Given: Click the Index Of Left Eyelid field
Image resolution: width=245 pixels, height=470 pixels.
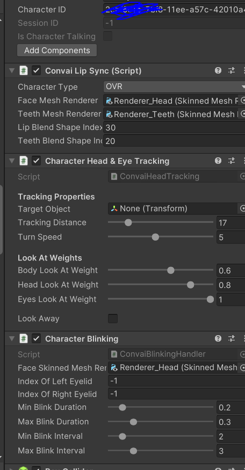Looking at the screenshot, I should (177, 381).
